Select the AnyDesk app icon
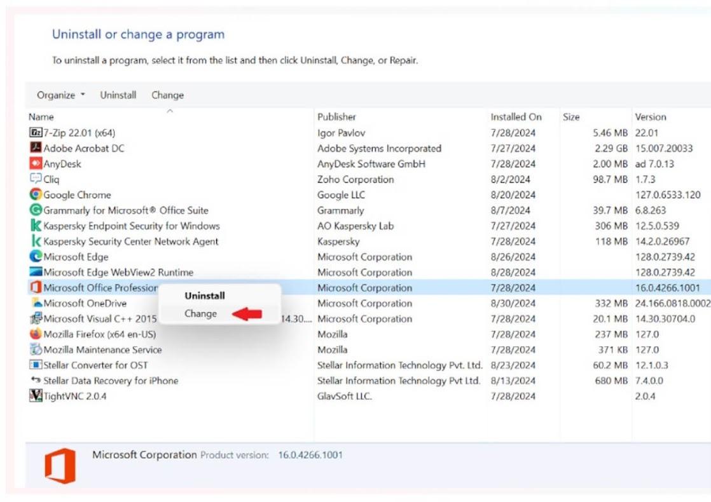 click(x=36, y=163)
